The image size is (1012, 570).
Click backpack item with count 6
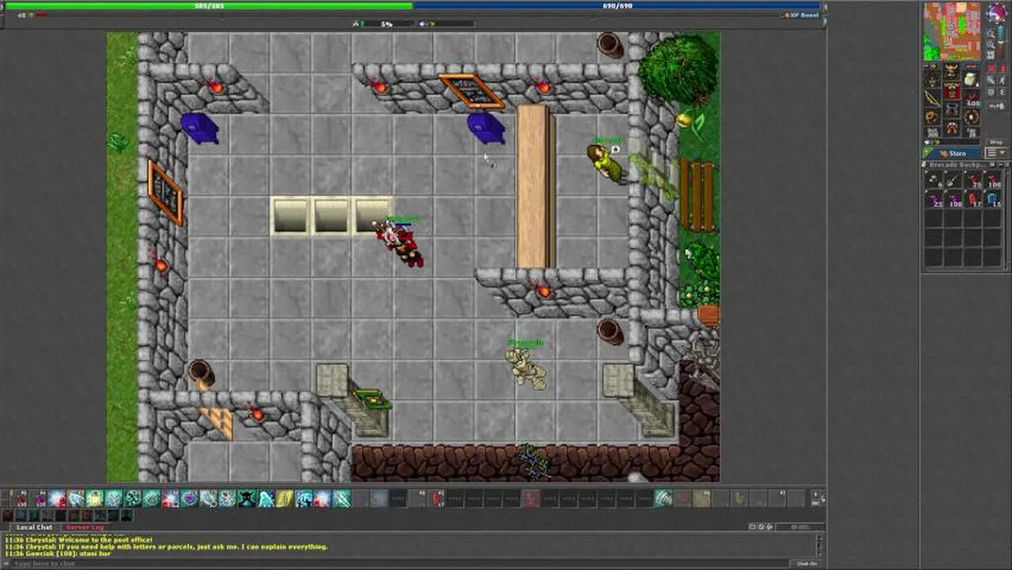(934, 180)
